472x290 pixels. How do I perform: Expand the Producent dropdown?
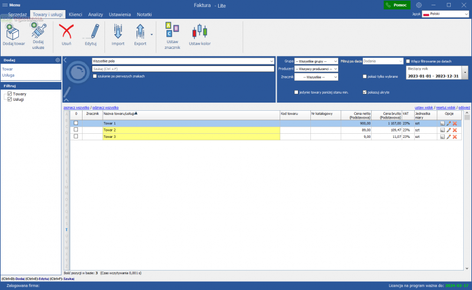(x=316, y=69)
